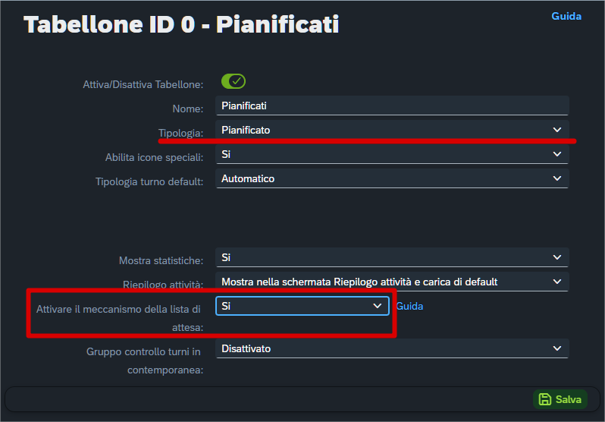The width and height of the screenshot is (605, 422).
Task: Click the Gruppo controllo turni chevron arrow
Action: (557, 348)
